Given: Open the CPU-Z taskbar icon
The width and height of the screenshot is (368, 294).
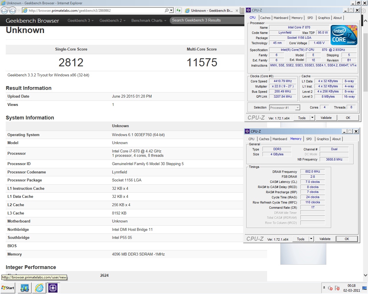Looking at the screenshot, I should click(x=53, y=288).
